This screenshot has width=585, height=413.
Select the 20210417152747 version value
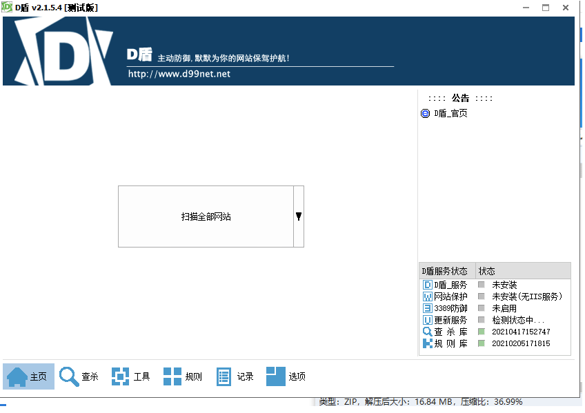coord(522,332)
